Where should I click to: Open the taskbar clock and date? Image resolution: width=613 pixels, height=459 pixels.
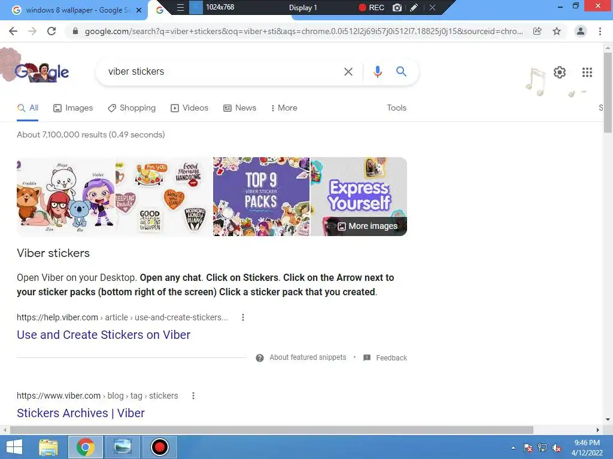pyautogui.click(x=587, y=448)
